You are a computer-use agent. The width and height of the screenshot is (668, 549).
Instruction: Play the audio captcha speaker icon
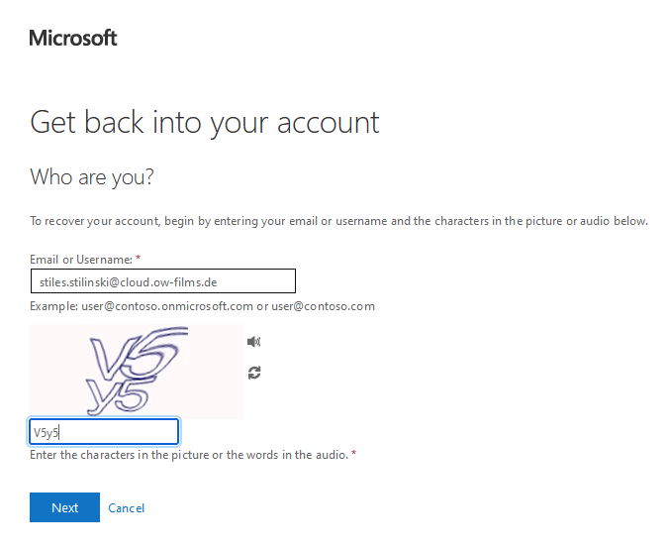(x=254, y=342)
